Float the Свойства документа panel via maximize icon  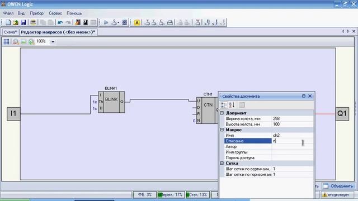(304, 96)
